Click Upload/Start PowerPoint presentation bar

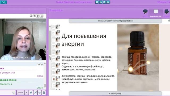click(x=115, y=21)
